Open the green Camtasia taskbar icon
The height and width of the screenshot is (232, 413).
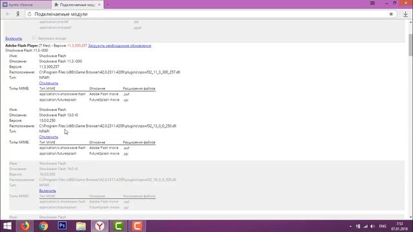pyautogui.click(x=119, y=226)
